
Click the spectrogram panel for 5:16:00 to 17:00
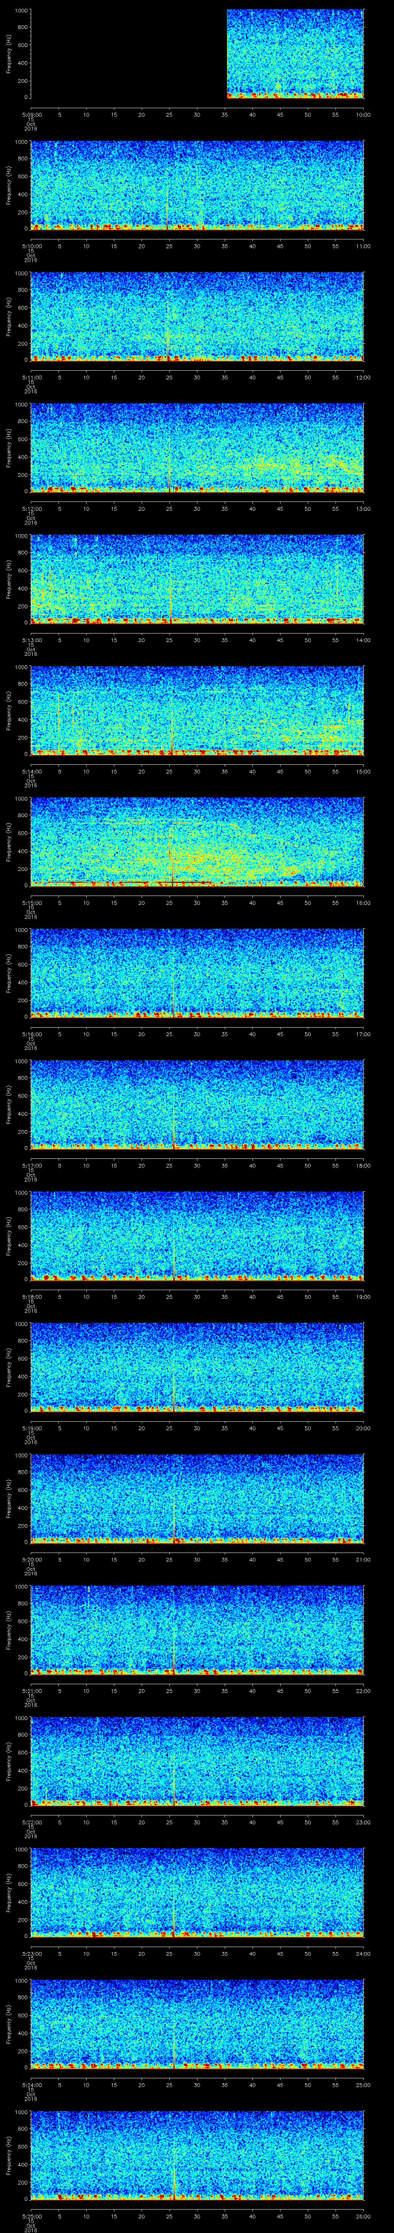pyautogui.click(x=197, y=973)
